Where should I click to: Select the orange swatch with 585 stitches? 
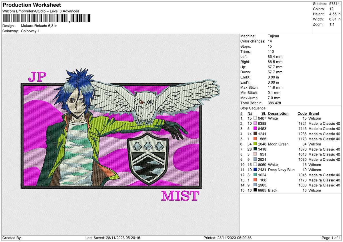pyautogui.click(x=255, y=139)
